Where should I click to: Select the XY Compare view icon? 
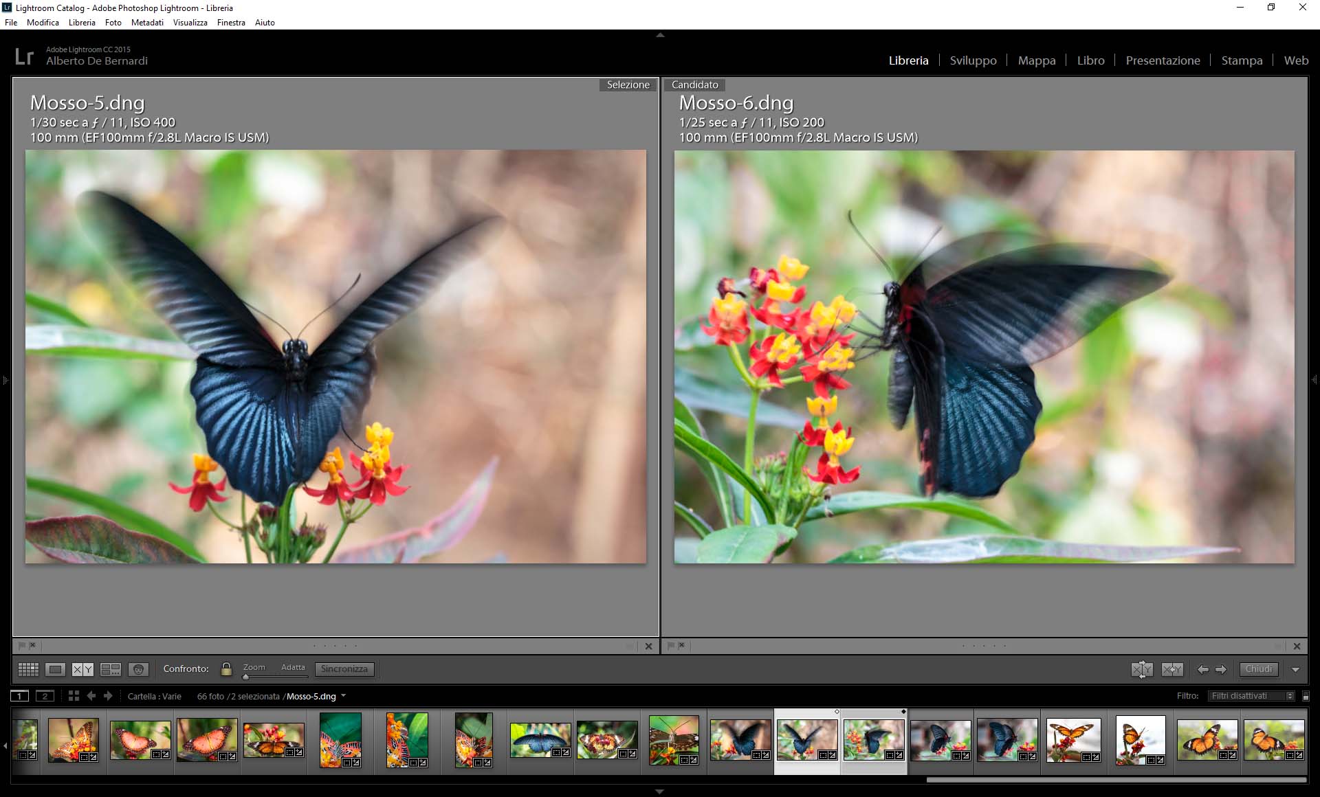(82, 669)
